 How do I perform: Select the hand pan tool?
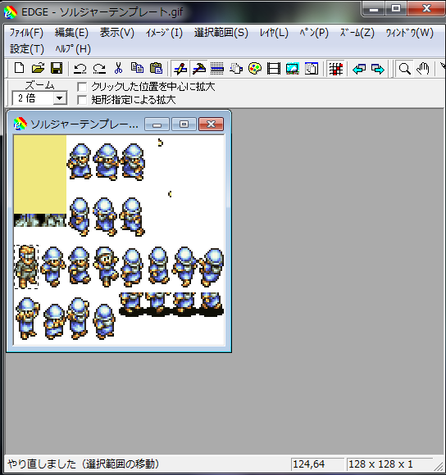(x=423, y=69)
